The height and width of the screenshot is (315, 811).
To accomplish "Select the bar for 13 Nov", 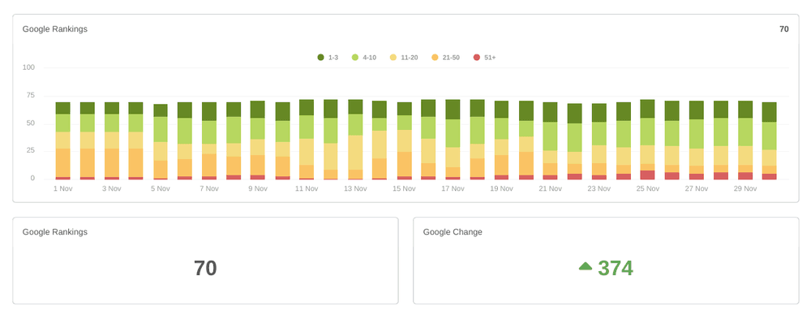I will tap(355, 140).
